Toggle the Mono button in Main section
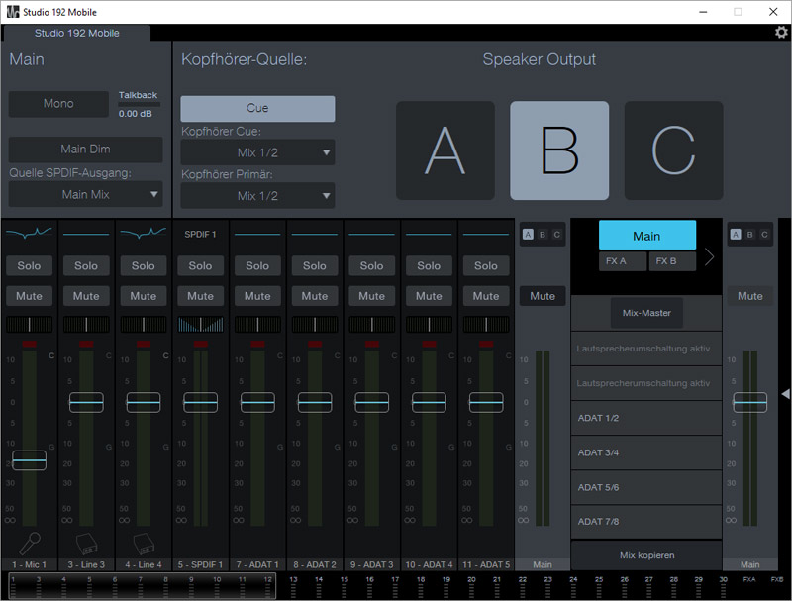 tap(58, 104)
